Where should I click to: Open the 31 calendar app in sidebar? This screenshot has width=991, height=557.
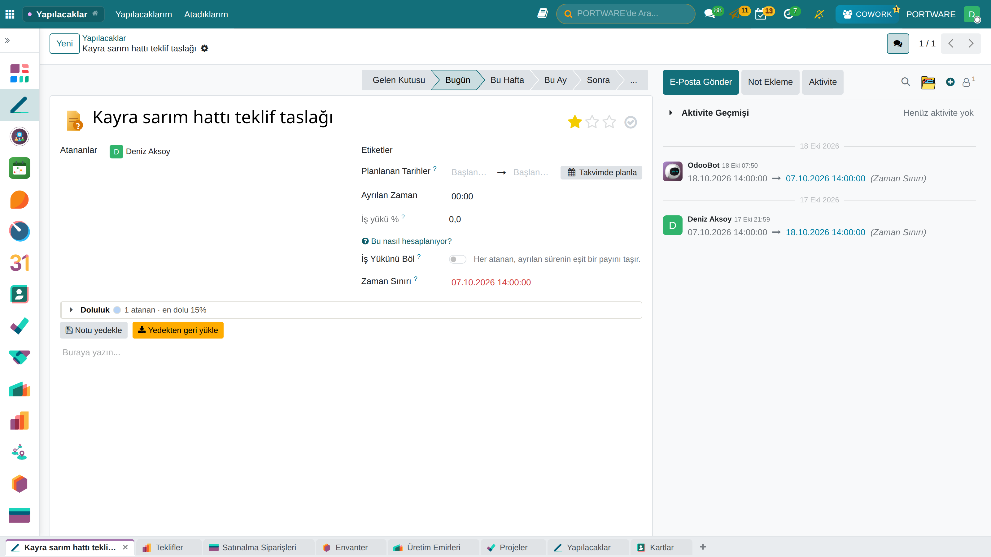(x=19, y=263)
